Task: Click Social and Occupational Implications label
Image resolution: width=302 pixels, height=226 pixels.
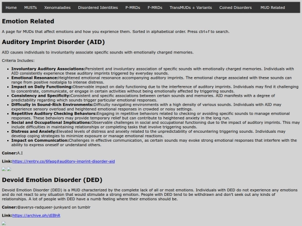Action: pos(51,122)
